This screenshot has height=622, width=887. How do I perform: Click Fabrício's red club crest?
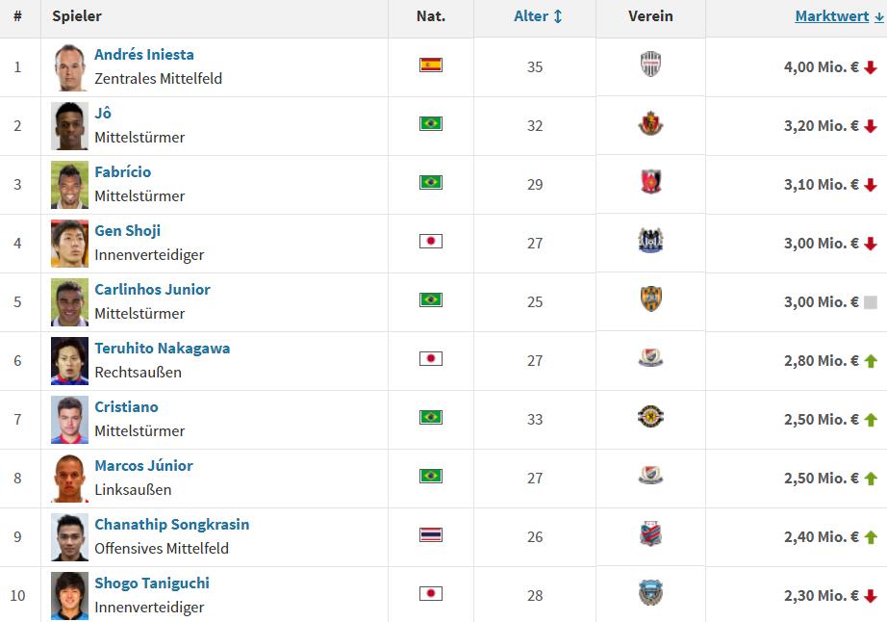[x=650, y=182]
